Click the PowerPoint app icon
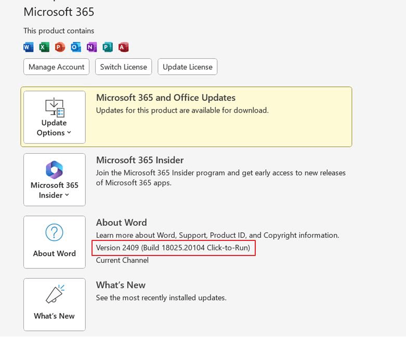 (60, 47)
